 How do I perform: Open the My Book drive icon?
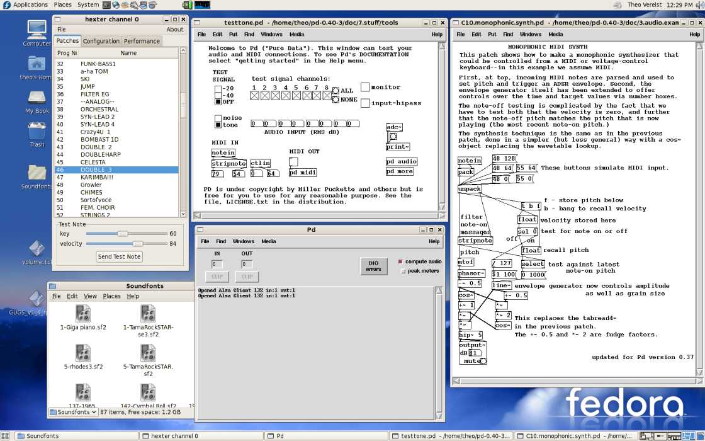pyautogui.click(x=37, y=97)
